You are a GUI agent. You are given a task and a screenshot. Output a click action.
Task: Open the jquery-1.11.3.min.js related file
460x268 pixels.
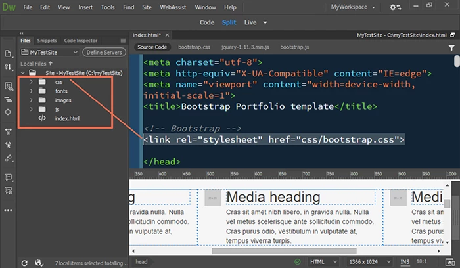click(245, 47)
